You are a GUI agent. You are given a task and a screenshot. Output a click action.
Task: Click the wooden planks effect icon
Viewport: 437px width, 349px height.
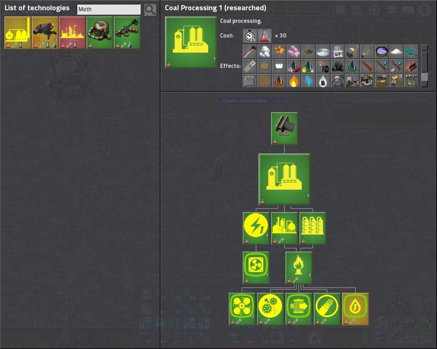[x=264, y=81]
